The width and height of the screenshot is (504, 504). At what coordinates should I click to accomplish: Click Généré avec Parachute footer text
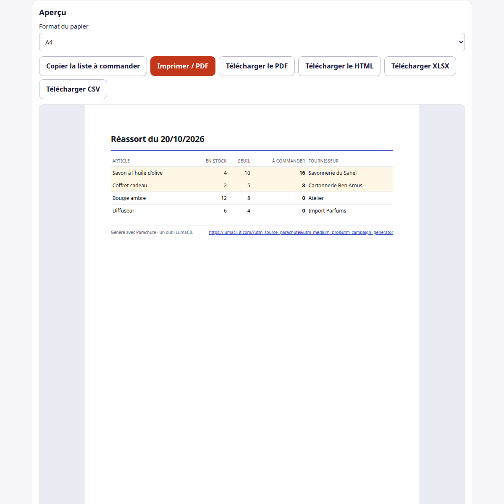click(x=152, y=232)
